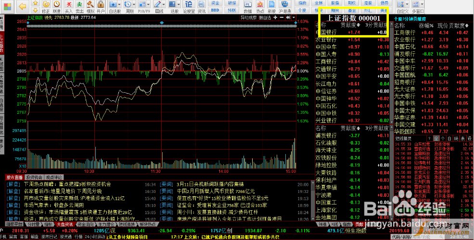Click the 个股 individual stocks button

pos(302,10)
